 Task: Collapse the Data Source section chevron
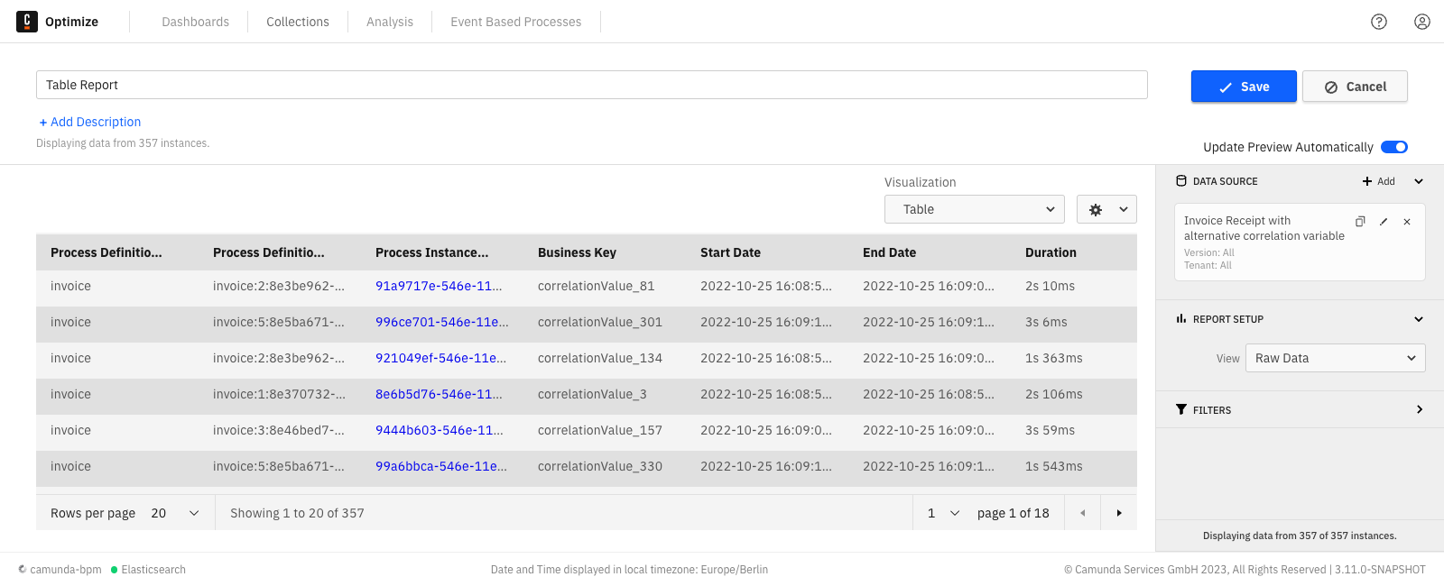coord(1419,181)
